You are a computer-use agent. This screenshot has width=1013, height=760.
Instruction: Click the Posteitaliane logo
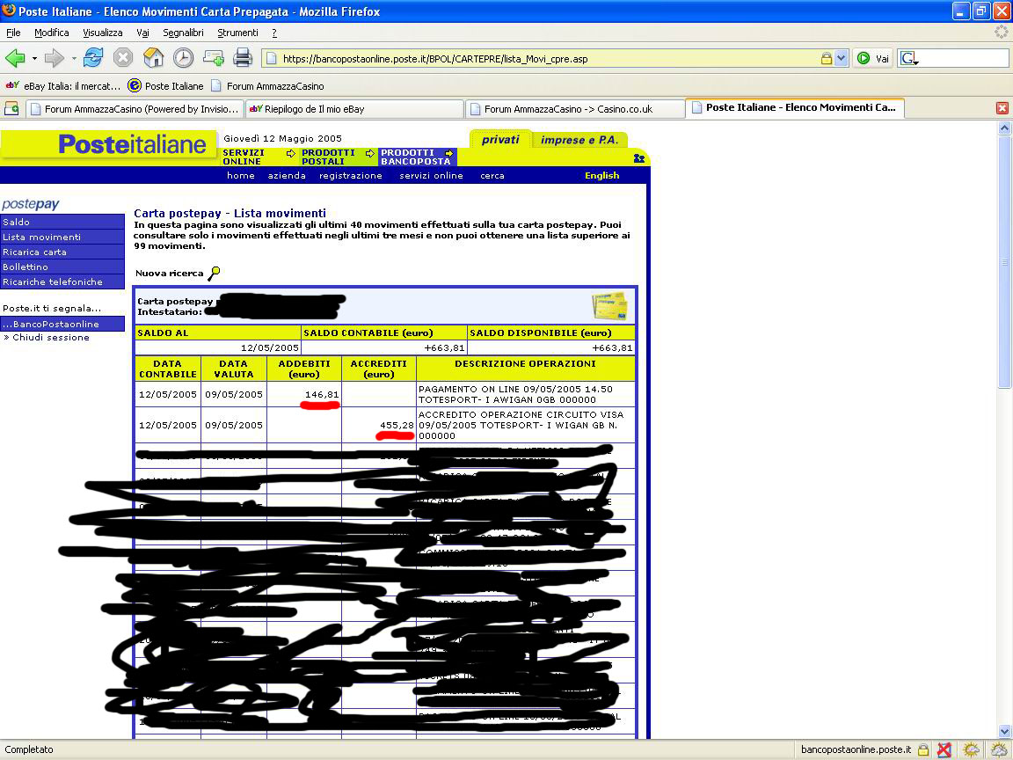(133, 143)
